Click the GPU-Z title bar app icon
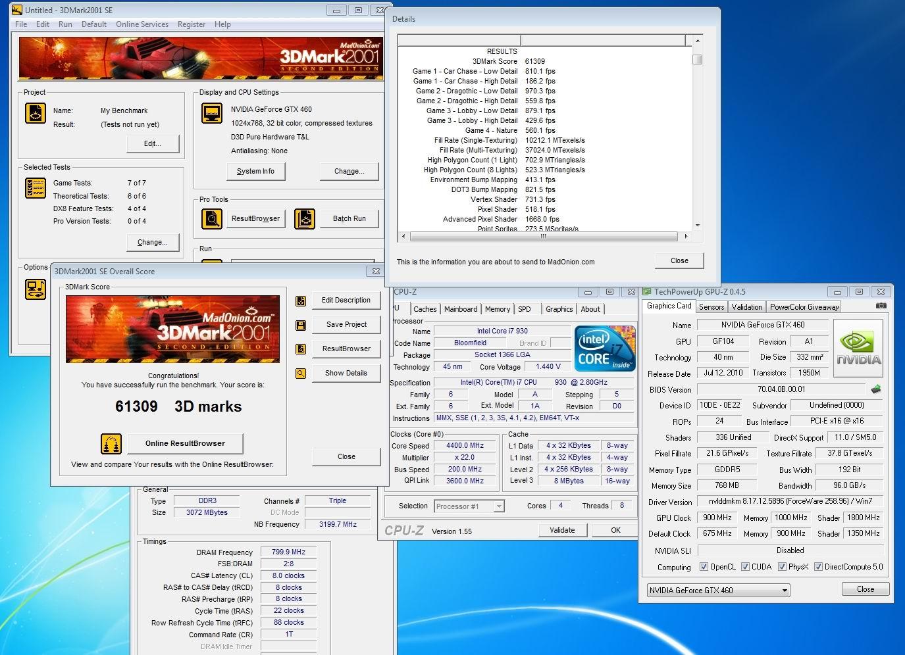This screenshot has height=655, width=905. coord(647,292)
